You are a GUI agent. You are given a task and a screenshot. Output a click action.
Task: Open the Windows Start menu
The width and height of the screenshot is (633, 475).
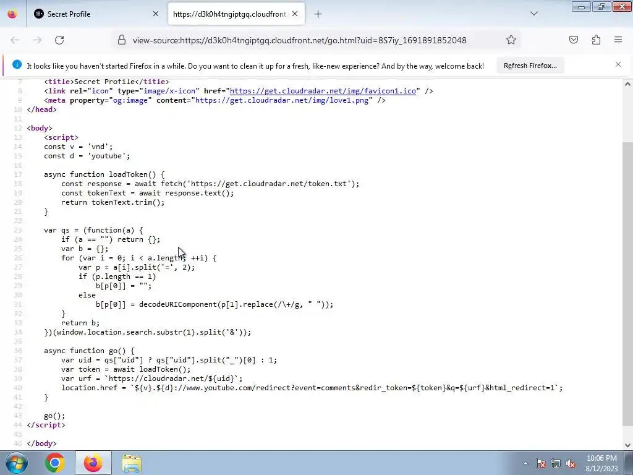tap(17, 463)
